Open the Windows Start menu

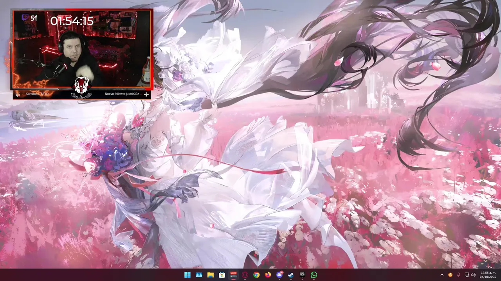pyautogui.click(x=187, y=275)
